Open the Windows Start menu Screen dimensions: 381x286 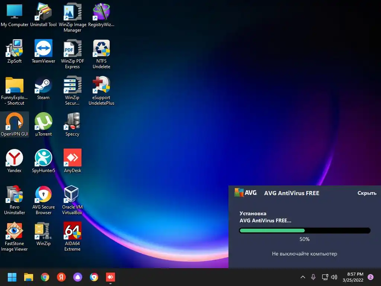12,277
